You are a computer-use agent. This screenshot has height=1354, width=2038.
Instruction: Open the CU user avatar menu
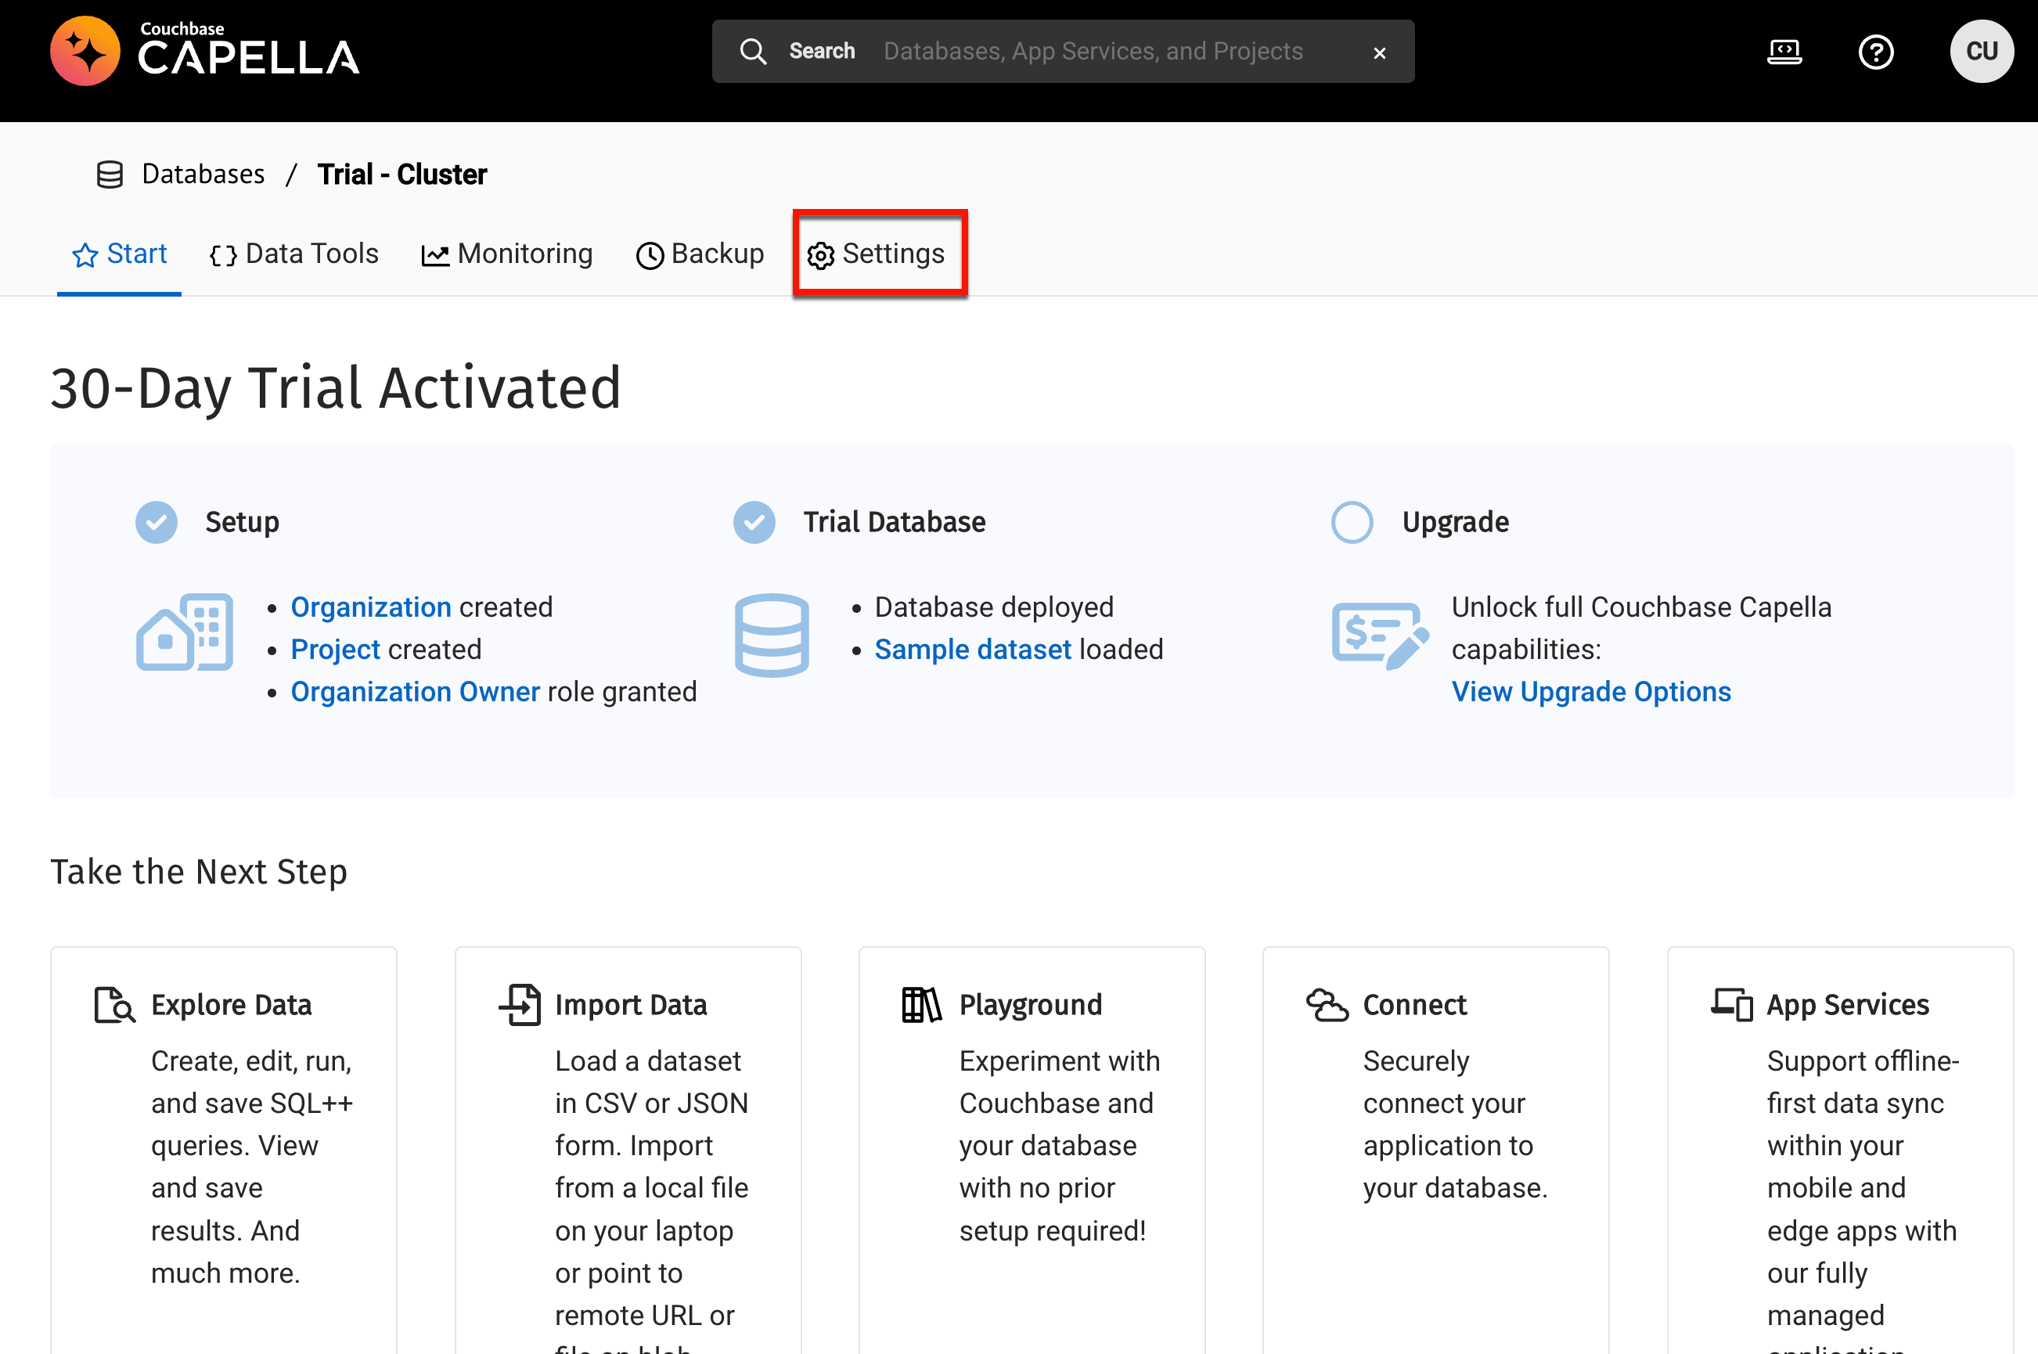[1981, 51]
